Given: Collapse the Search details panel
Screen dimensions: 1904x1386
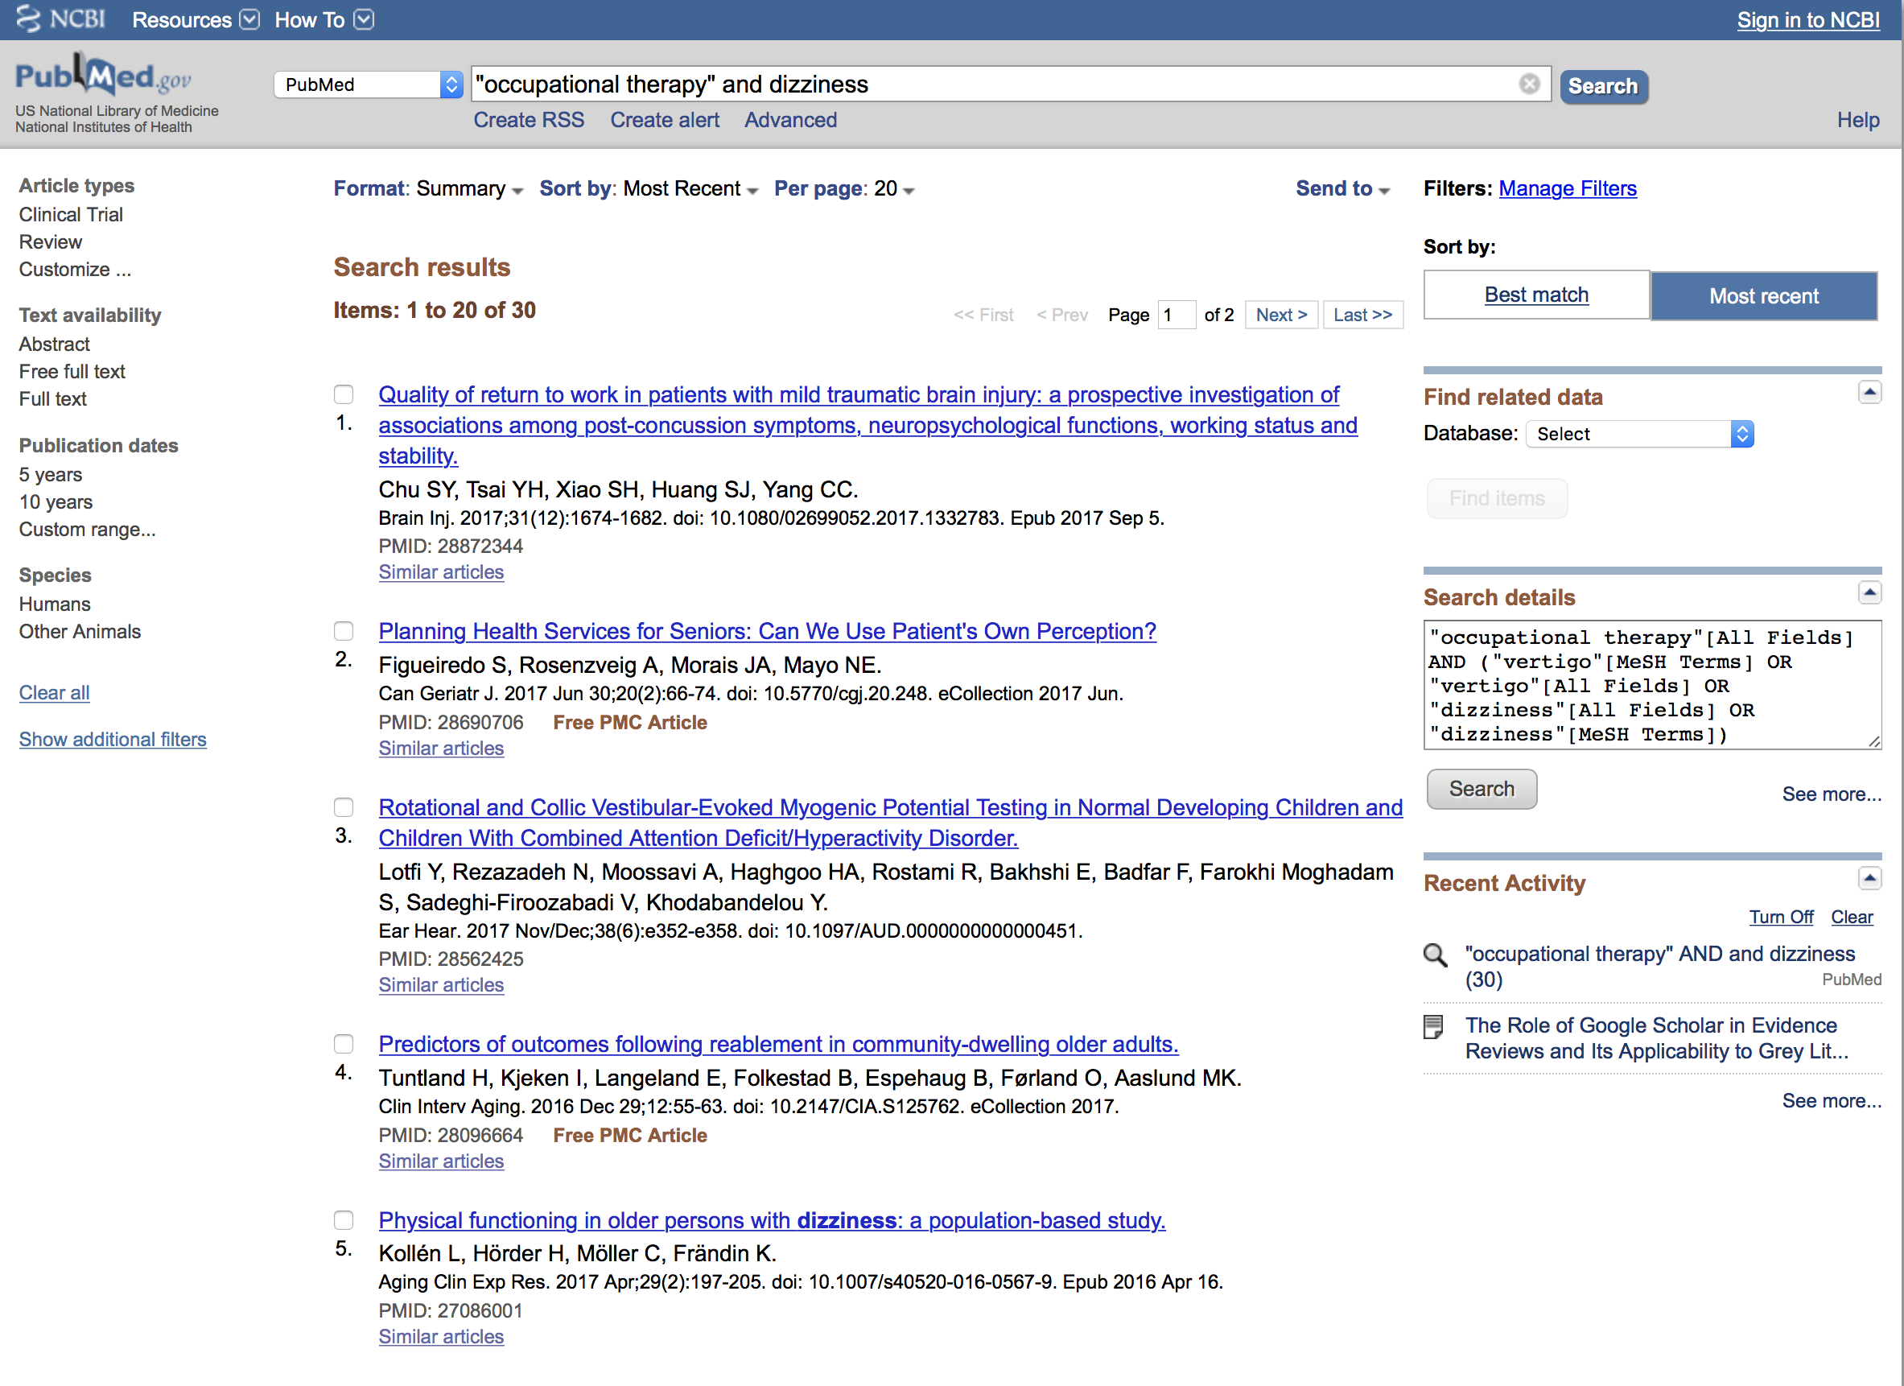Looking at the screenshot, I should tap(1869, 592).
